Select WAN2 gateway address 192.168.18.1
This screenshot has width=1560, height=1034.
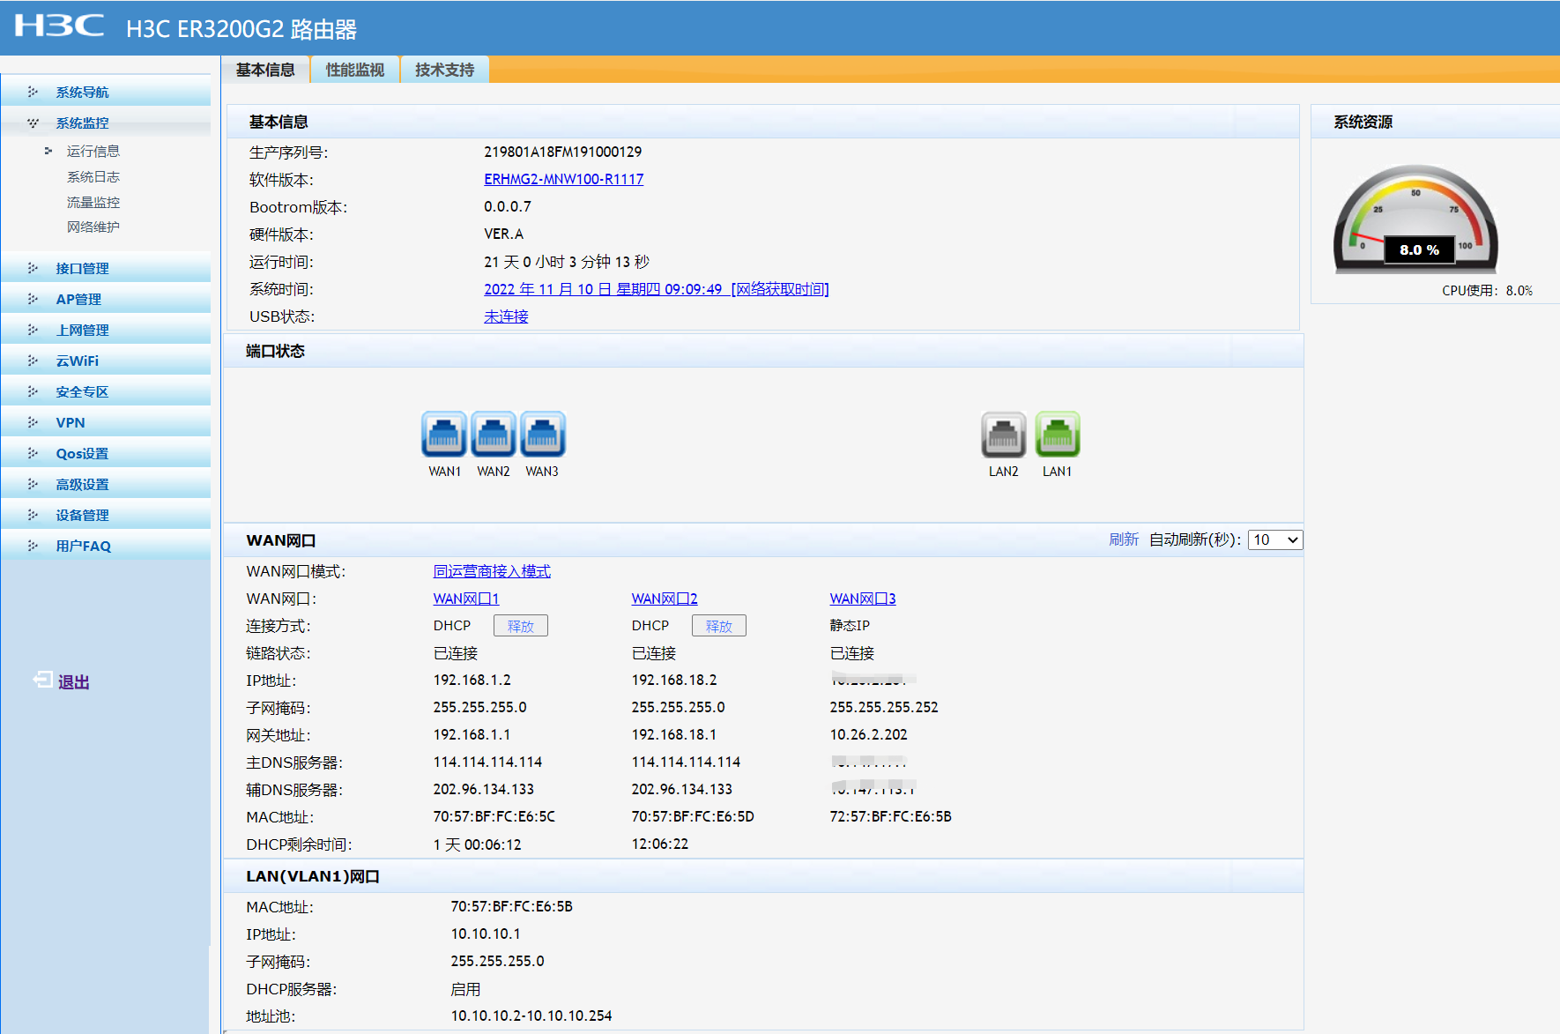pyautogui.click(x=674, y=734)
